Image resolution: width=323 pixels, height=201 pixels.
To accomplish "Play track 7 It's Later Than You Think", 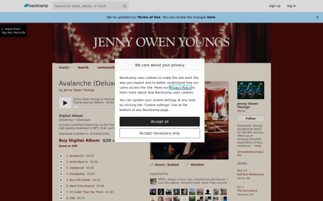I will pos(61,192).
